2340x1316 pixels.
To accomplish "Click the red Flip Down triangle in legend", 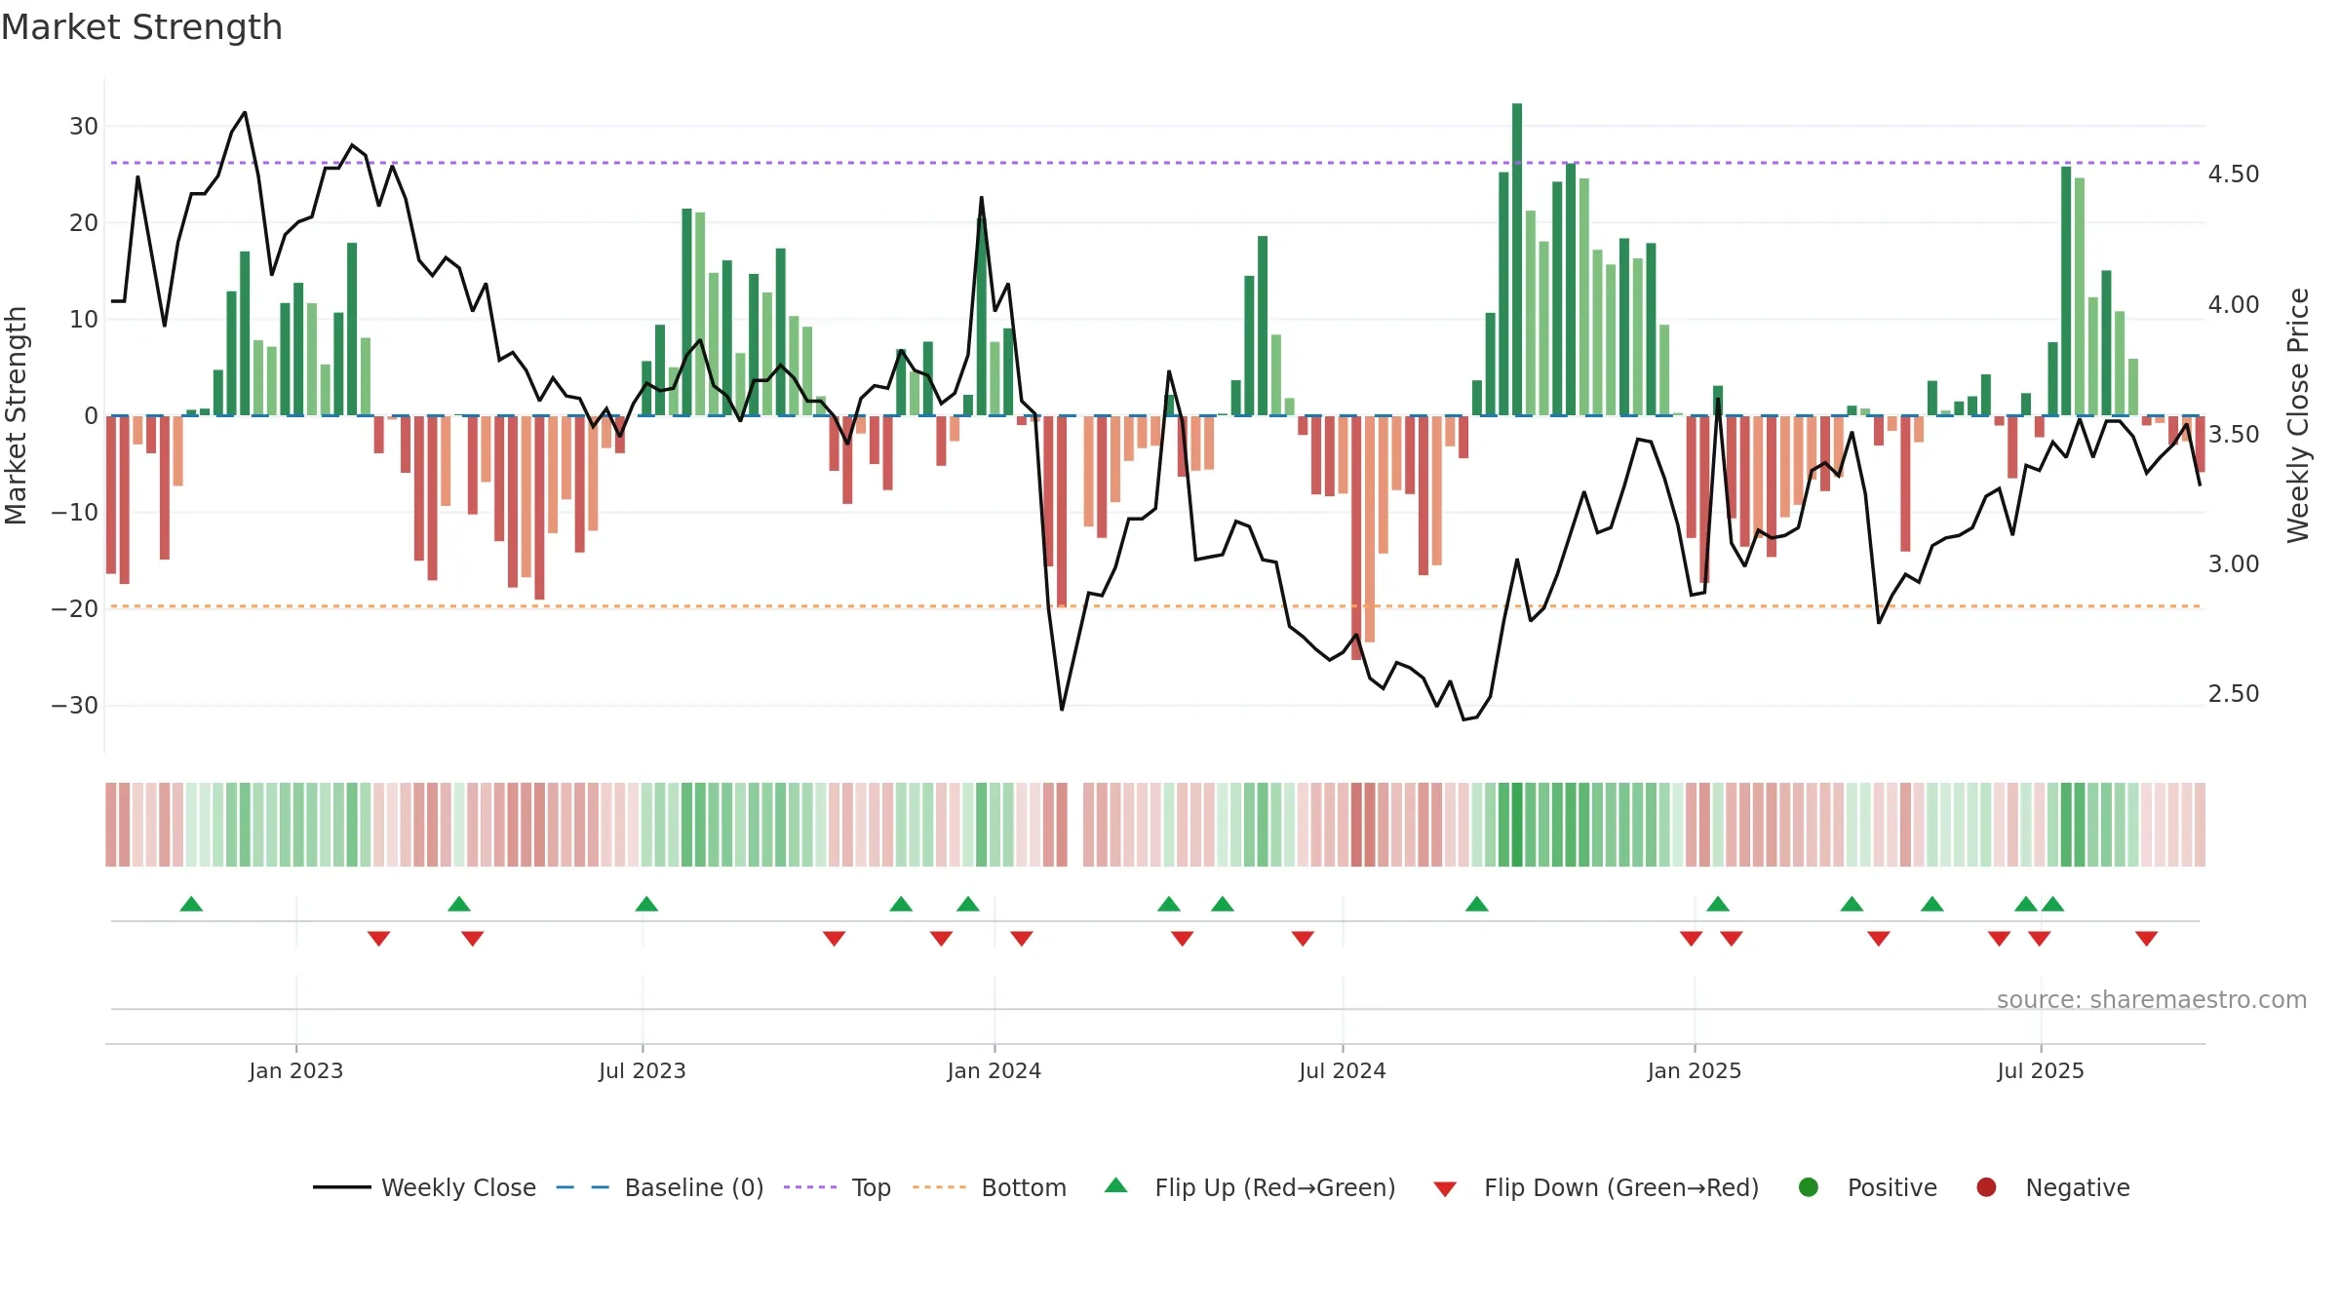I will coord(1445,1188).
